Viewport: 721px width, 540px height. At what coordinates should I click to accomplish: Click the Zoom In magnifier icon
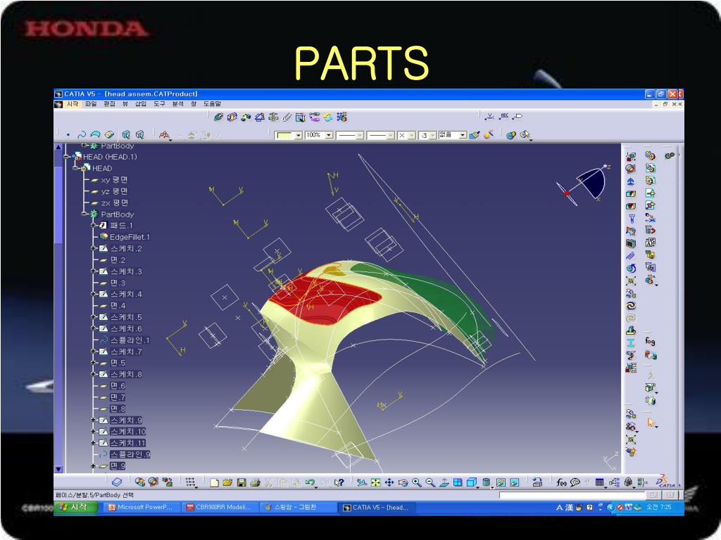[417, 482]
